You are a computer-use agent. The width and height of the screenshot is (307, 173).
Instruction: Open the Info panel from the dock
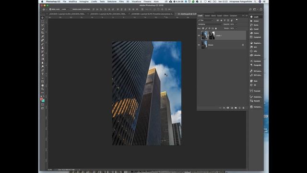click(x=254, y=51)
